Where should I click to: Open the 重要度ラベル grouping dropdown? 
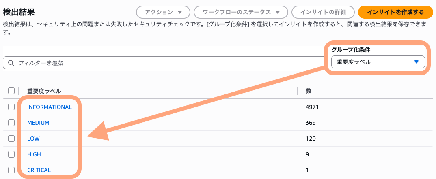tap(378, 62)
